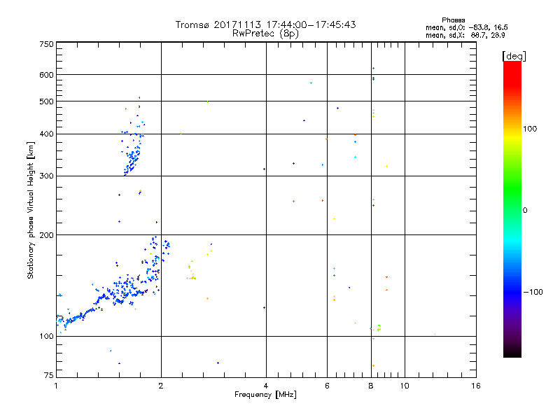Viewport: 560px width, 420px height.
Task: Click the y-axis tick '200'
Action: pyautogui.click(x=47, y=235)
